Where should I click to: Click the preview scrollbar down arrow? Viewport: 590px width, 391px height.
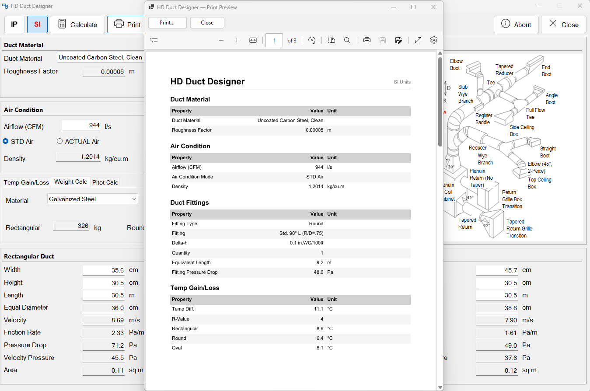[440, 387]
